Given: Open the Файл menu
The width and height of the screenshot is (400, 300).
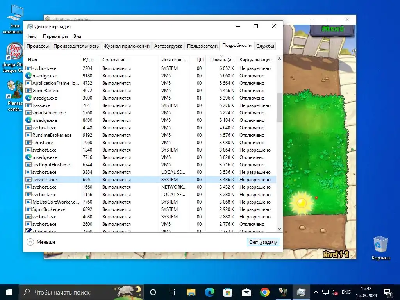Looking at the screenshot, I should pyautogui.click(x=32, y=36).
